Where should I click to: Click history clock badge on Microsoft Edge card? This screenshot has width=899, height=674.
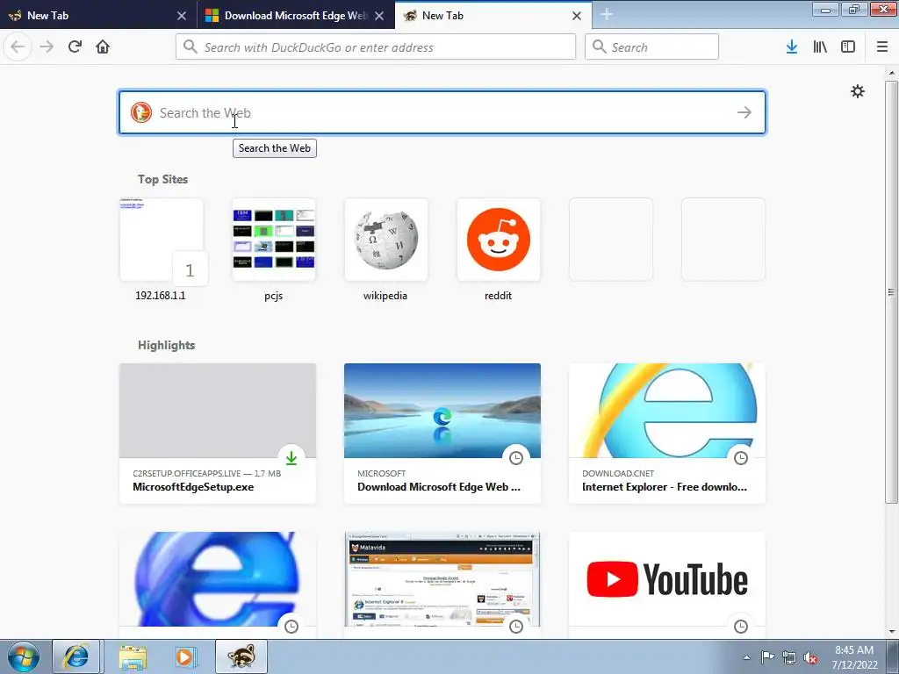point(516,457)
